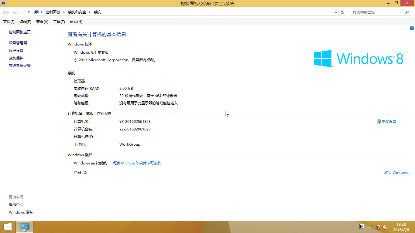Click the muted volume tray icon

point(385,227)
